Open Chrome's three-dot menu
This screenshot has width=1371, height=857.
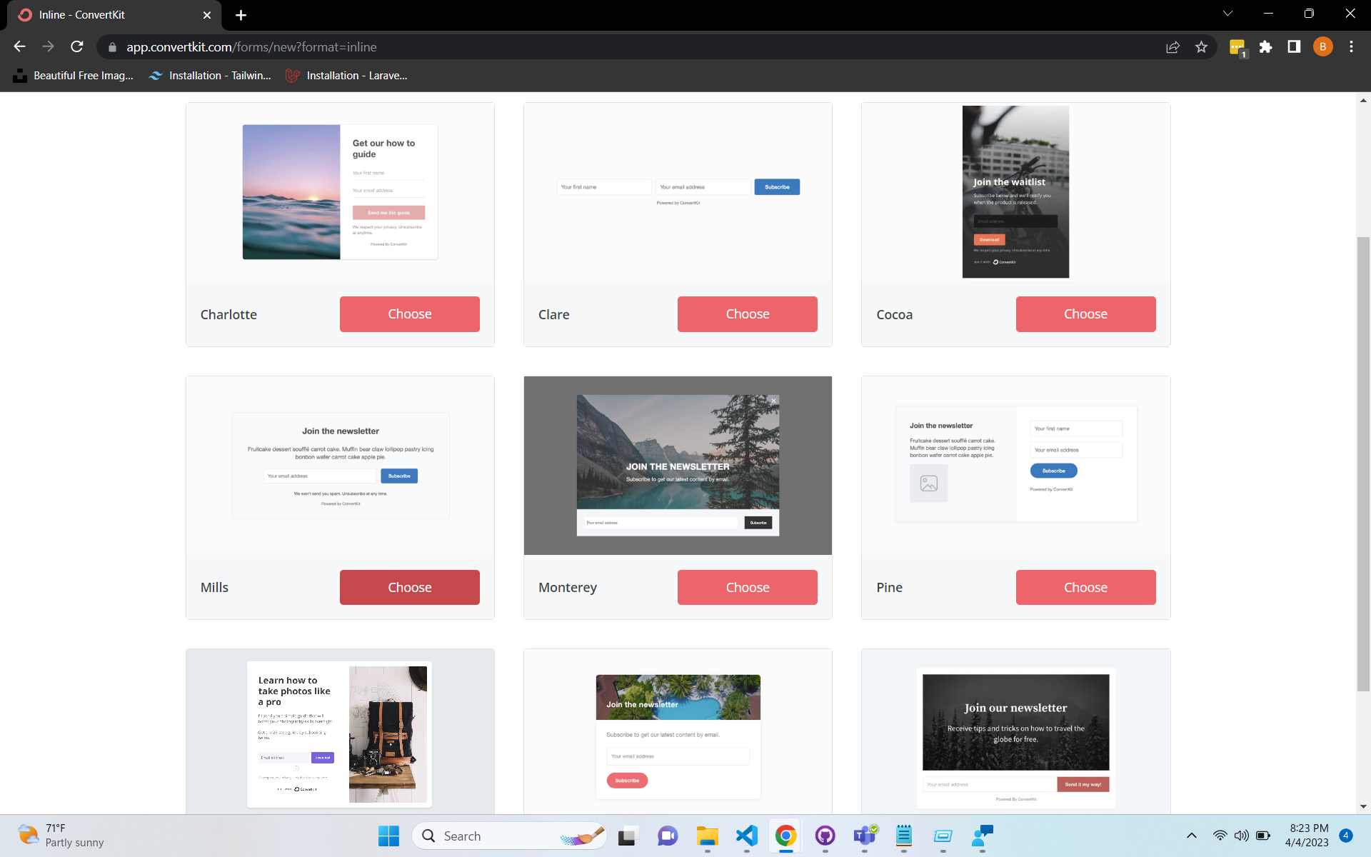click(1351, 46)
